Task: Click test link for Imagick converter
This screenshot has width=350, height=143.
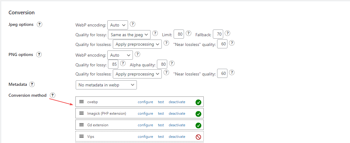Action: pyautogui.click(x=161, y=113)
